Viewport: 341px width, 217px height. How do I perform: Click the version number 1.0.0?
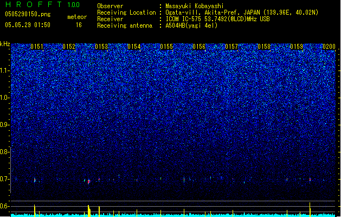(x=74, y=5)
